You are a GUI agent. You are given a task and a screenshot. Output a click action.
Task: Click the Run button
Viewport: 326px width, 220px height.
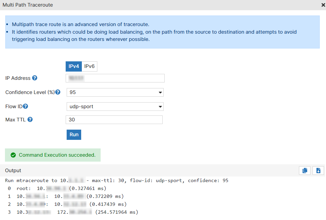pyautogui.click(x=74, y=135)
